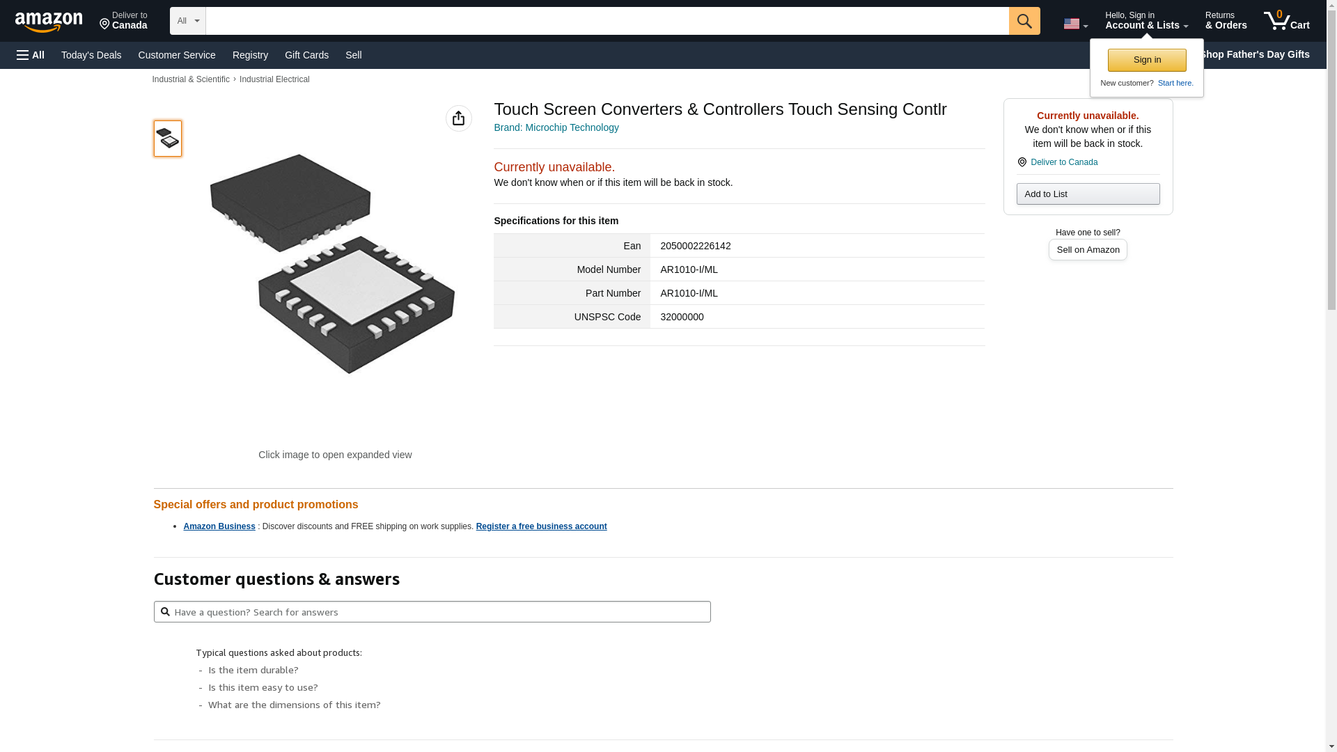Click the main chip product image
Screen dimensions: 1337x752
pos(333,265)
